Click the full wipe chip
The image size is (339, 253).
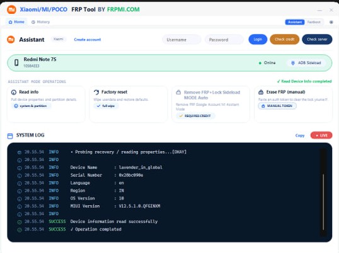pos(106,106)
